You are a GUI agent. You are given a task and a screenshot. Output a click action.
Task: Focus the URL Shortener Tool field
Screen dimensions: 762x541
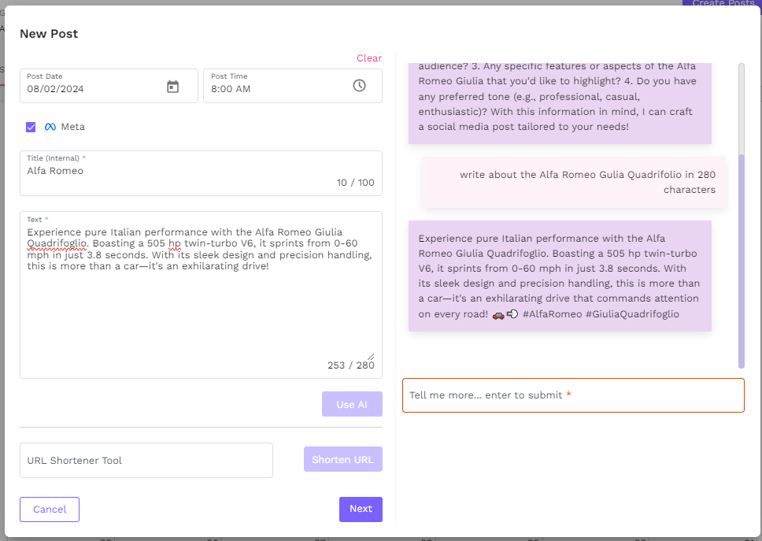click(146, 461)
